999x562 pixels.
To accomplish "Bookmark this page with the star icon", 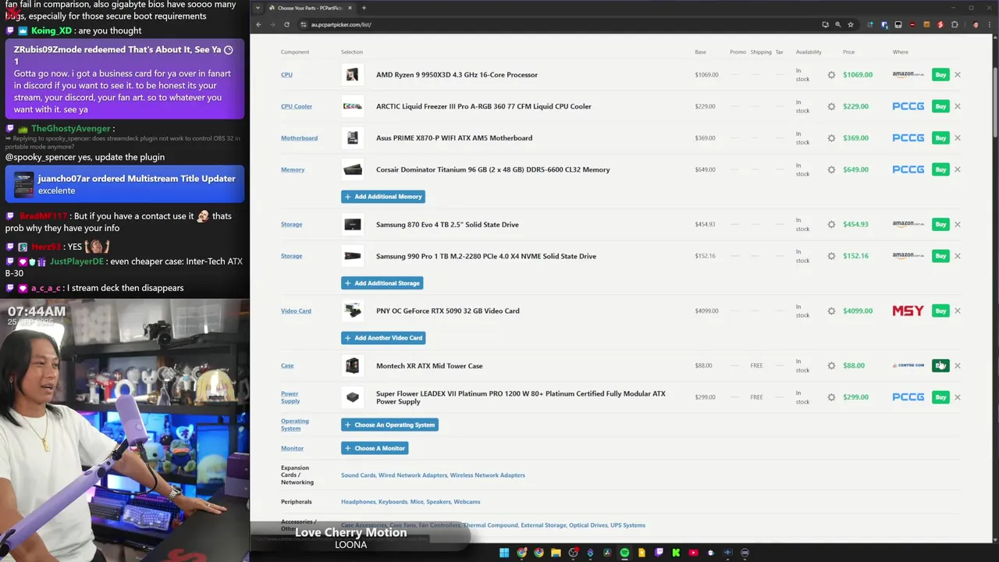I will pos(851,24).
